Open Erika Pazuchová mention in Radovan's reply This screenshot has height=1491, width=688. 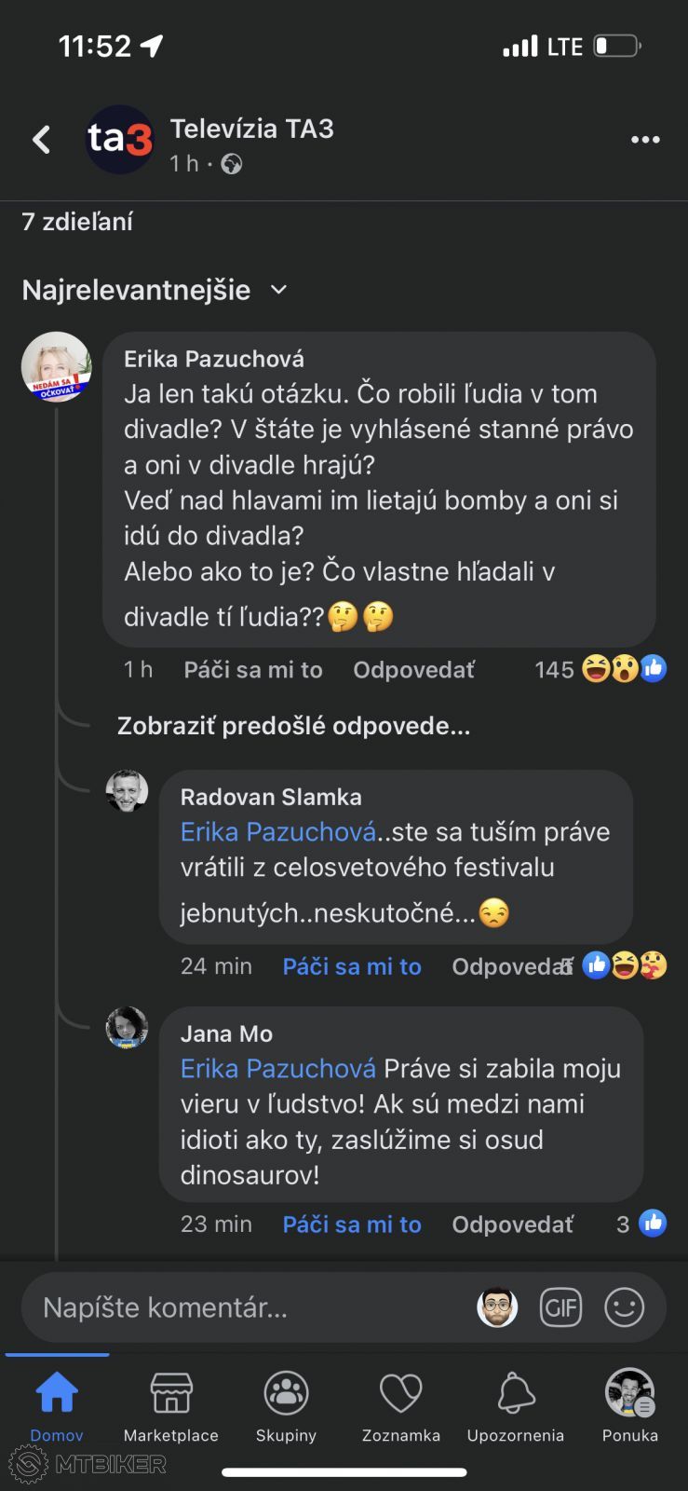[278, 831]
